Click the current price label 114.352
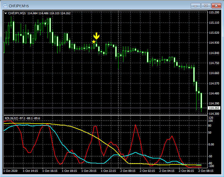The height and width of the screenshot is (177, 224). click(x=214, y=108)
